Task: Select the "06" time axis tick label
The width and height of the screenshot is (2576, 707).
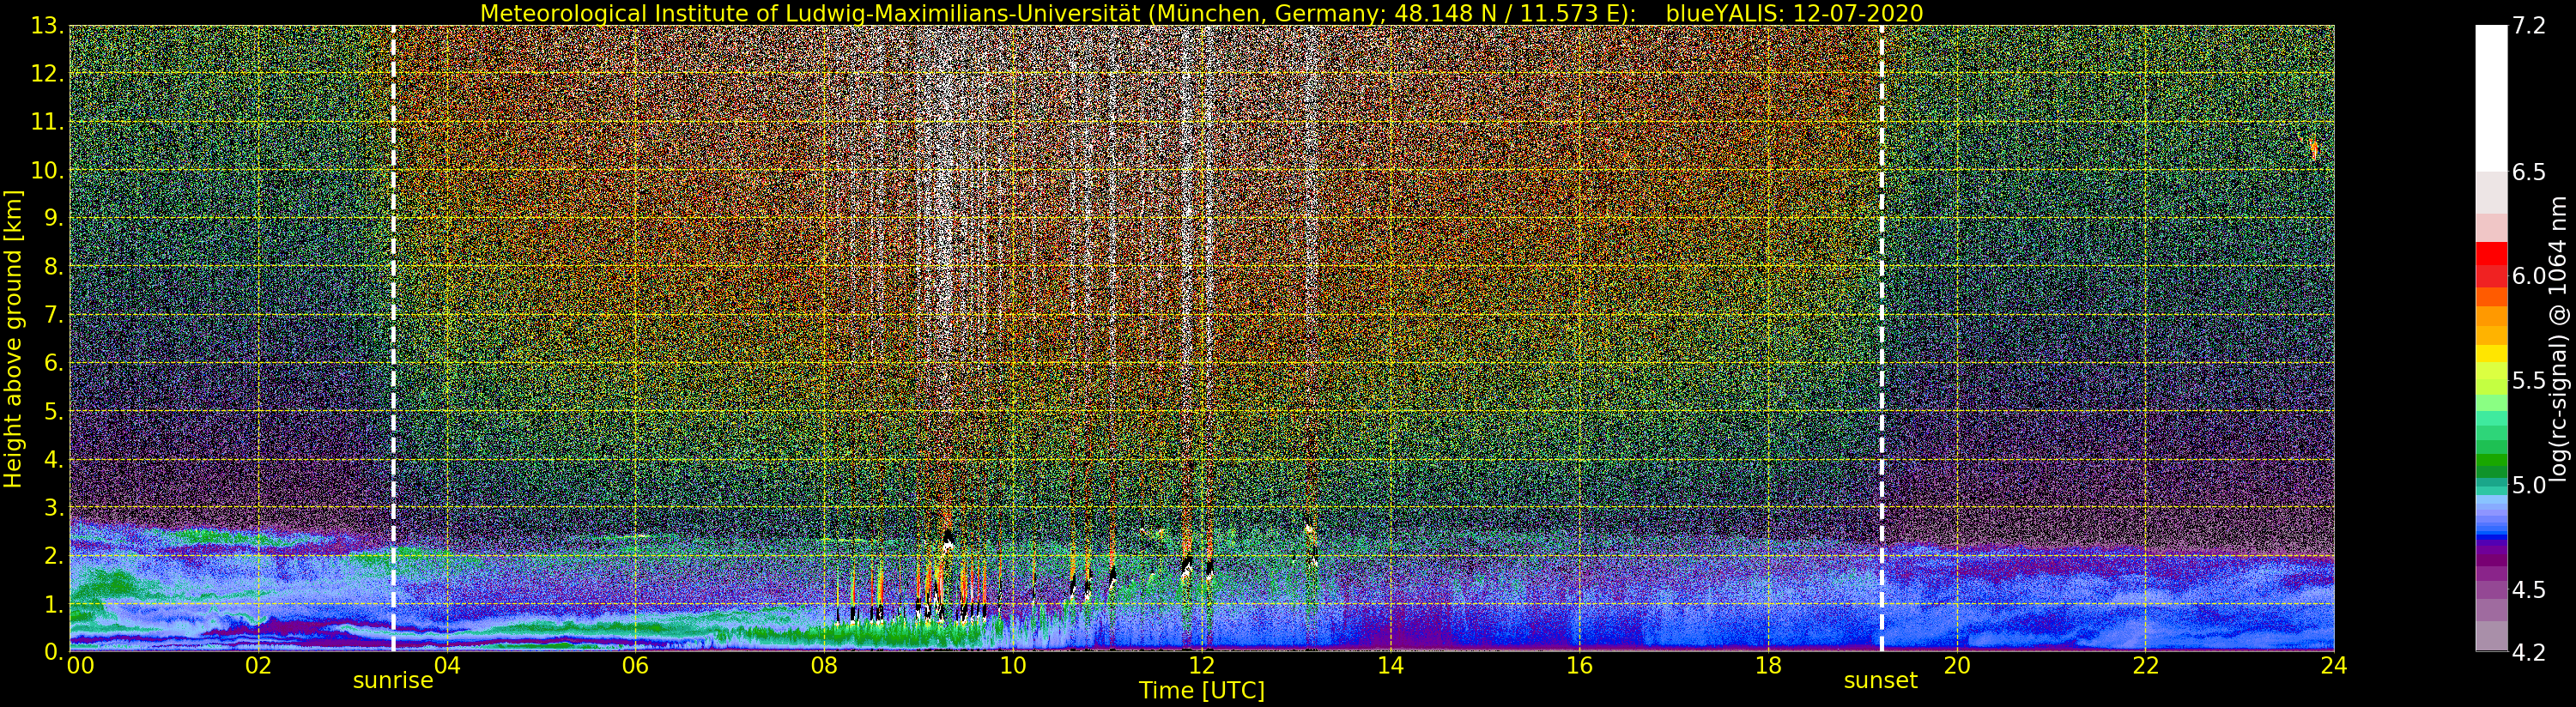Action: coord(635,666)
